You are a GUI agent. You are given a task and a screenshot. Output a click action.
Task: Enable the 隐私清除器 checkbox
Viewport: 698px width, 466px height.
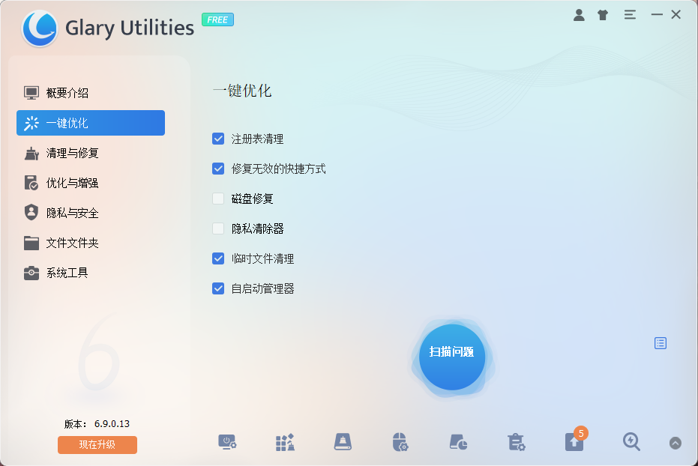218,229
